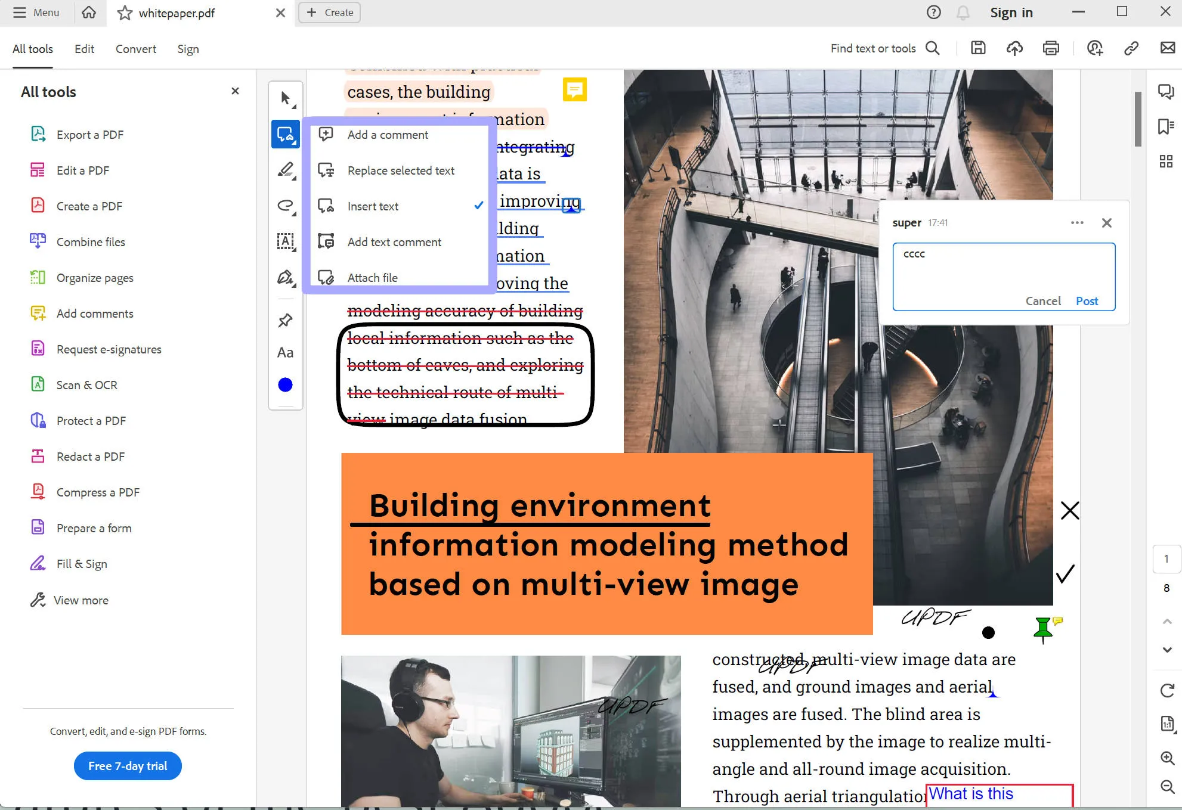Open Redact a PDF tool
Image resolution: width=1182 pixels, height=810 pixels.
(78, 457)
